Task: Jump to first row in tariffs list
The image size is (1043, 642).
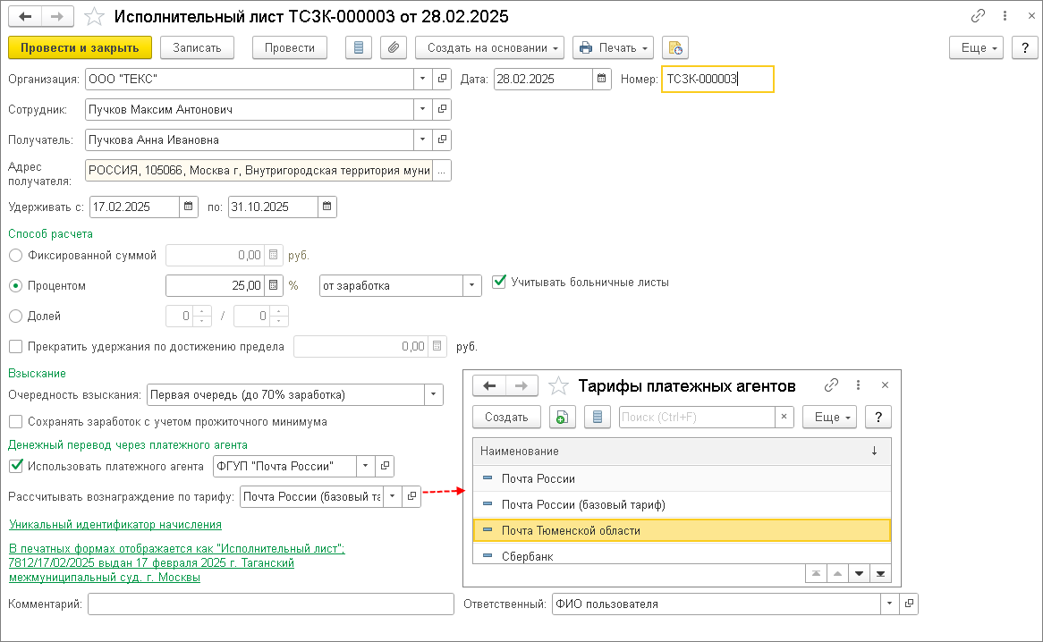Action: coord(816,573)
